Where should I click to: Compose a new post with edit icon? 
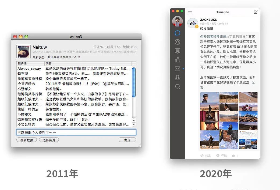tap(256, 12)
